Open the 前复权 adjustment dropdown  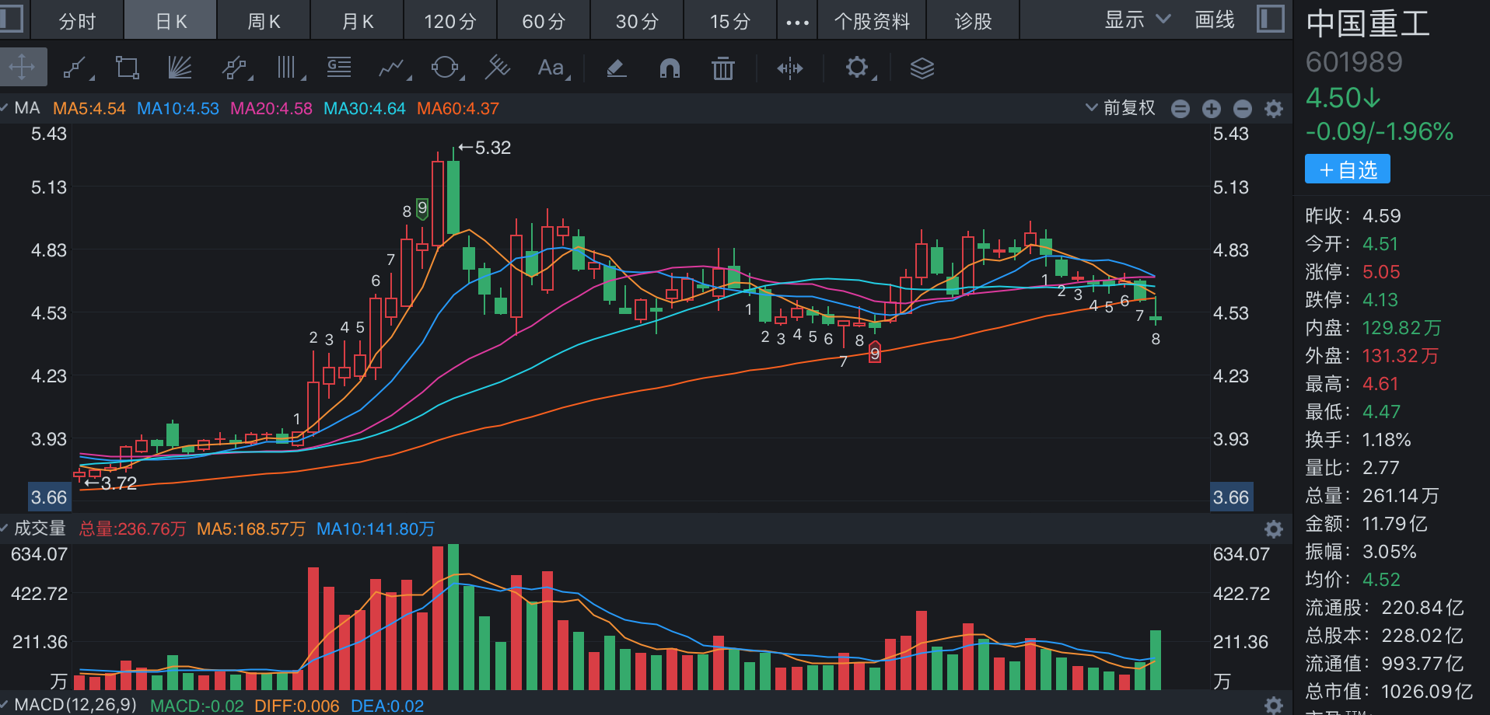pos(1121,108)
